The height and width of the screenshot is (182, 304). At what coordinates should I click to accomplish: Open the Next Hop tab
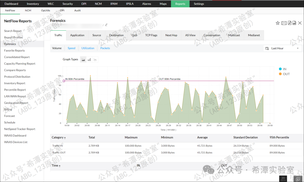pos(171,35)
